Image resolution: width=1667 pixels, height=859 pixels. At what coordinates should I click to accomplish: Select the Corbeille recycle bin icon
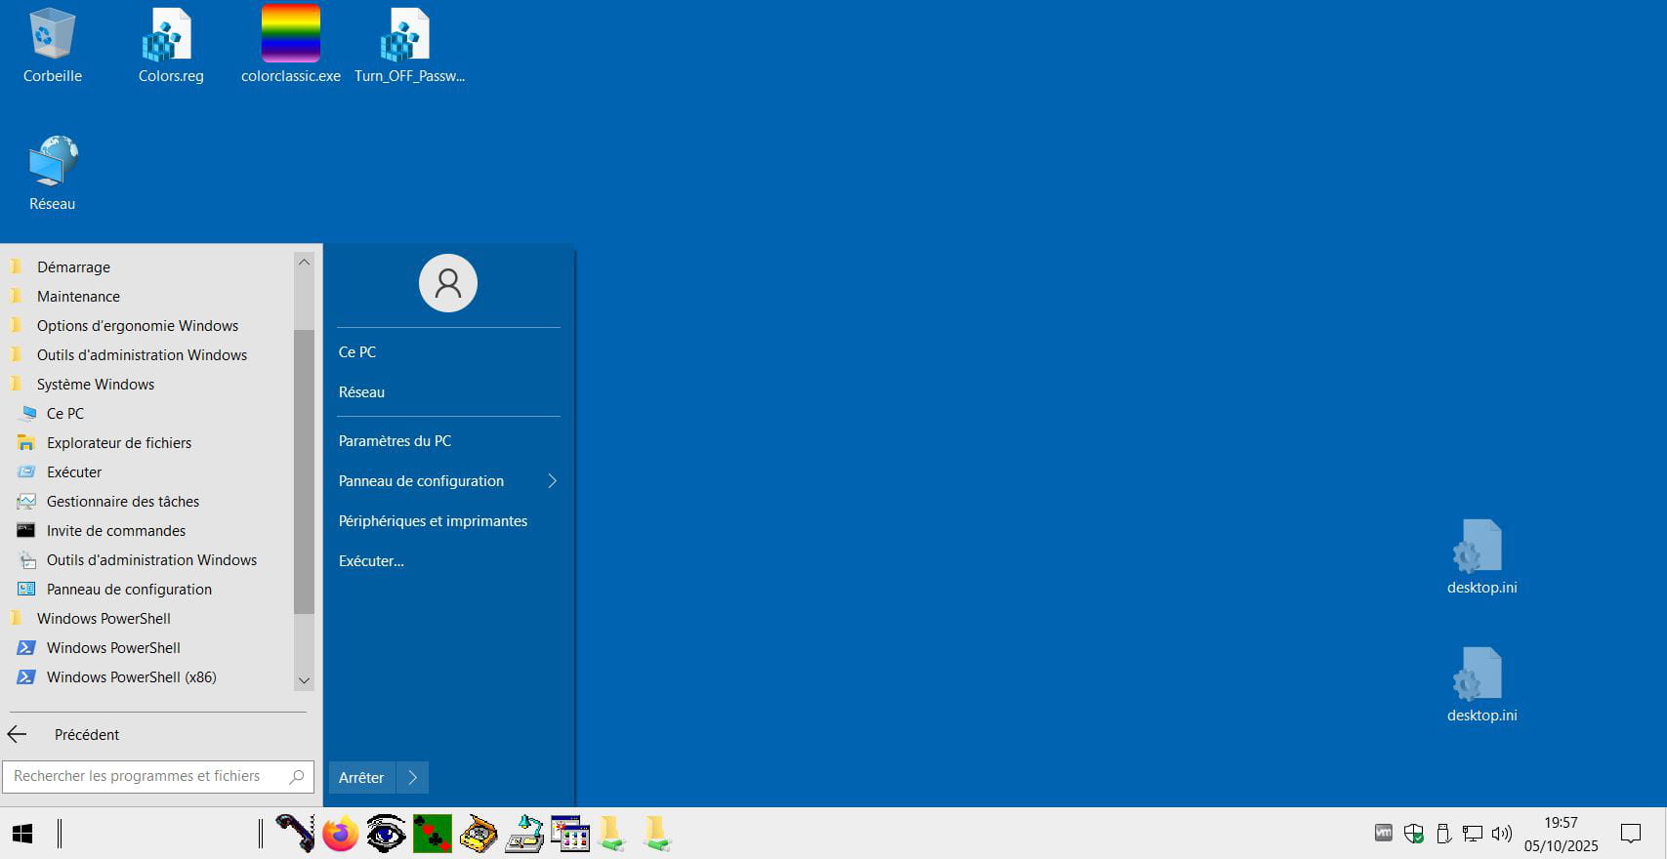tap(52, 46)
